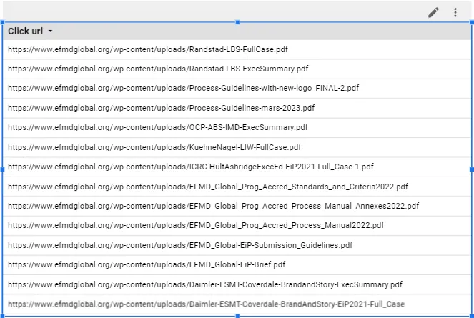Select the Daimler BrandAndStory-EiP2021-Full_Case row
Viewport: 474px width, 318px height.
237,304
